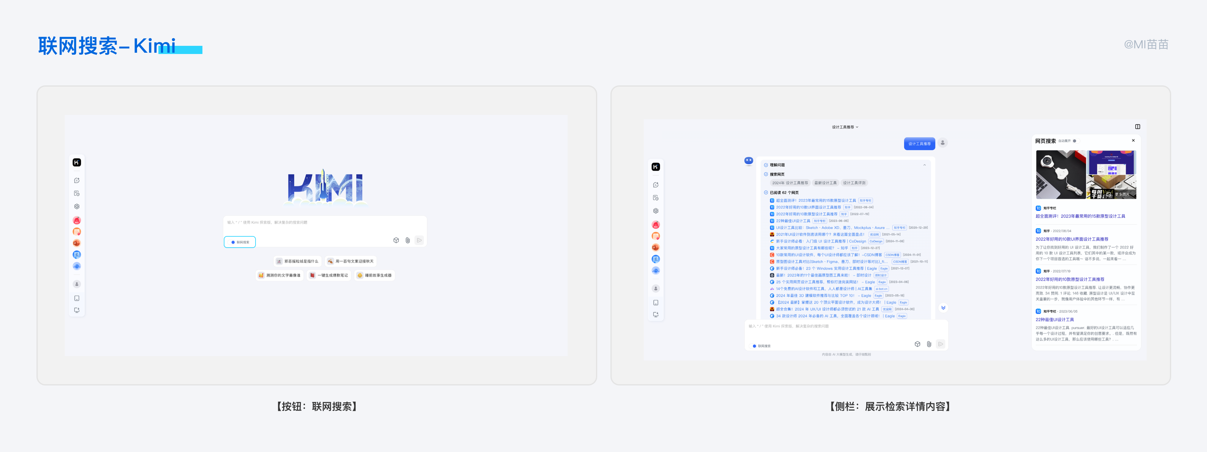This screenshot has height=452, width=1207.
Task: Click the cube icon in the home screen input box
Action: (x=396, y=240)
